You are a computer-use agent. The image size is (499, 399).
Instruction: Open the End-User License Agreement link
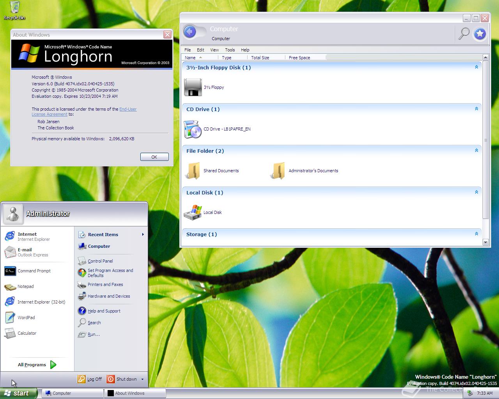click(84, 112)
